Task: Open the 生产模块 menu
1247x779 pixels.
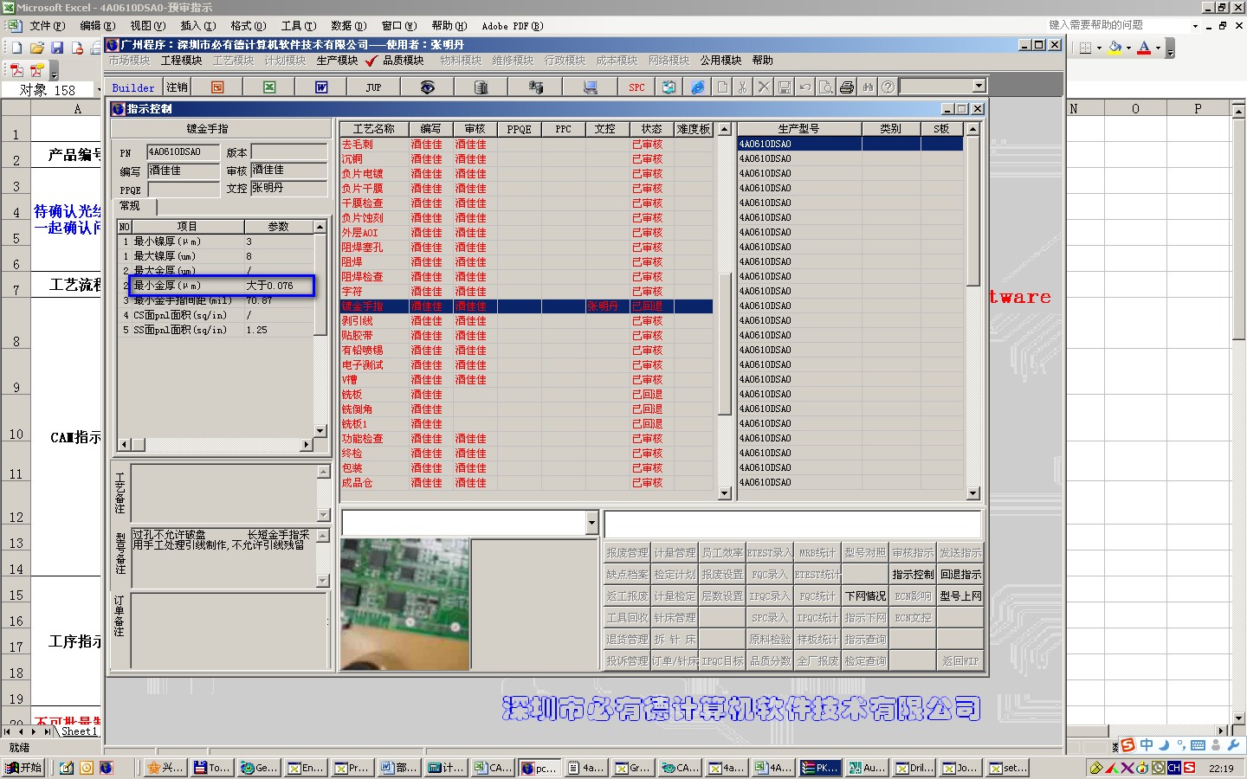Action: pyautogui.click(x=337, y=61)
